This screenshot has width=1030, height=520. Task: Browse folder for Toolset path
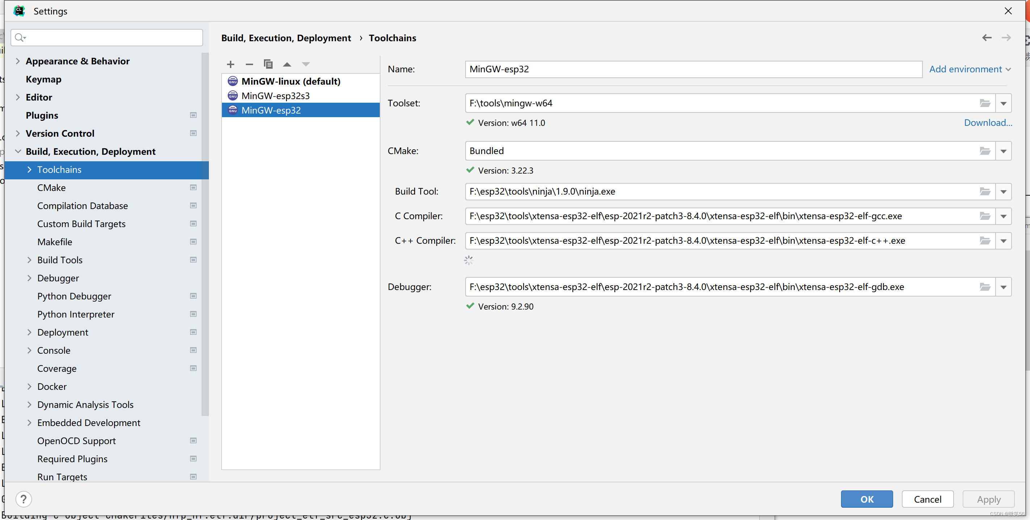[985, 103]
